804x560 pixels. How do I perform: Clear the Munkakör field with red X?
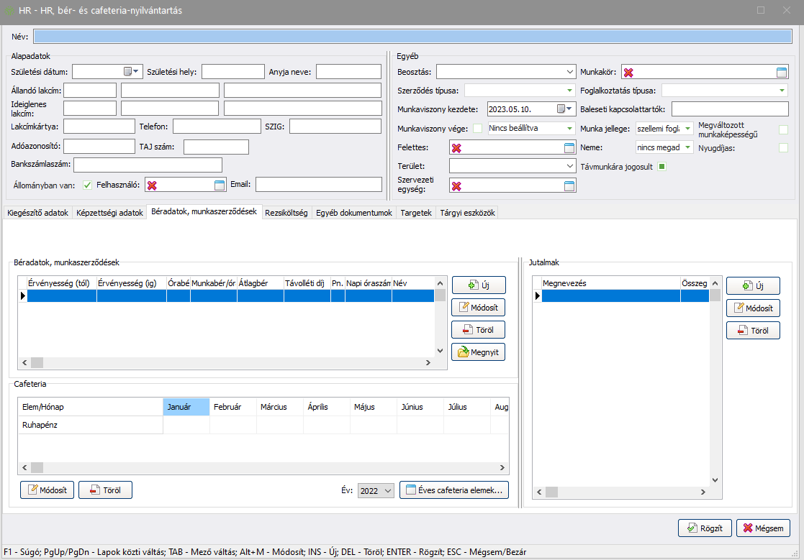(x=628, y=72)
